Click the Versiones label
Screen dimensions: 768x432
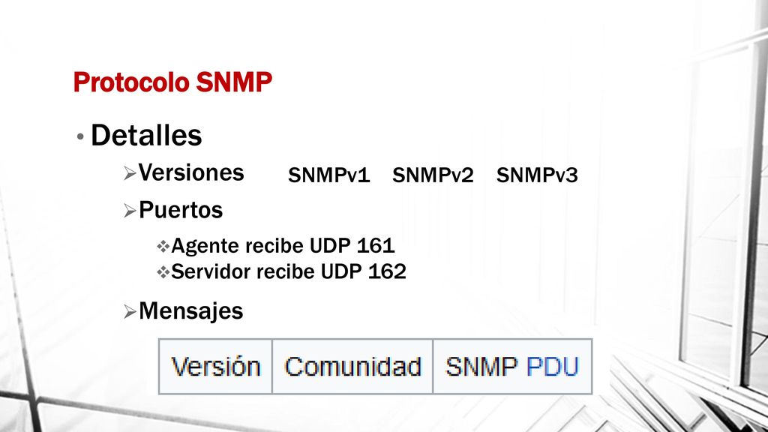point(191,172)
